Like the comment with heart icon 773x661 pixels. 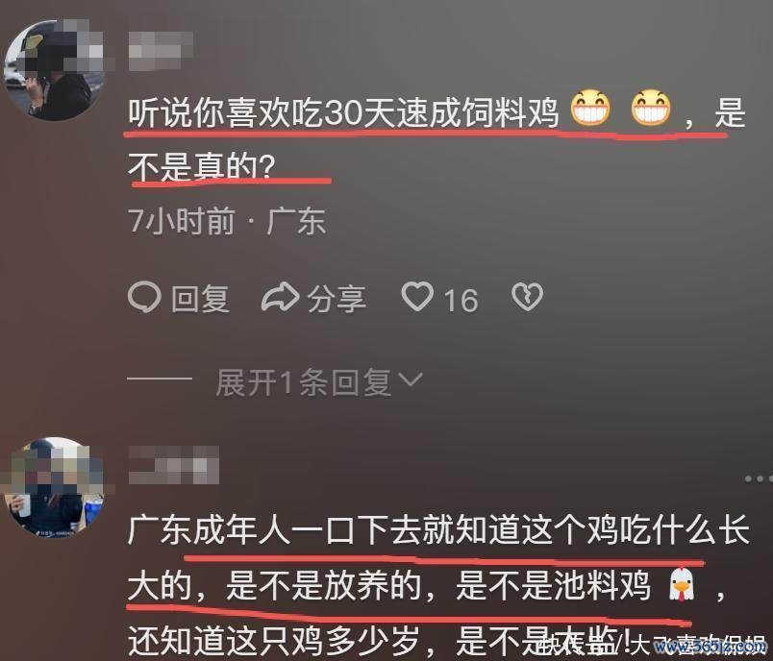pyautogui.click(x=417, y=297)
